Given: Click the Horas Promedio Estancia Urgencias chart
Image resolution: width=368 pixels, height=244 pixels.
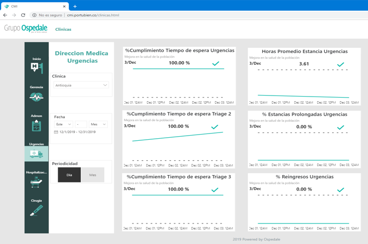Looking at the screenshot, I should point(304,77).
